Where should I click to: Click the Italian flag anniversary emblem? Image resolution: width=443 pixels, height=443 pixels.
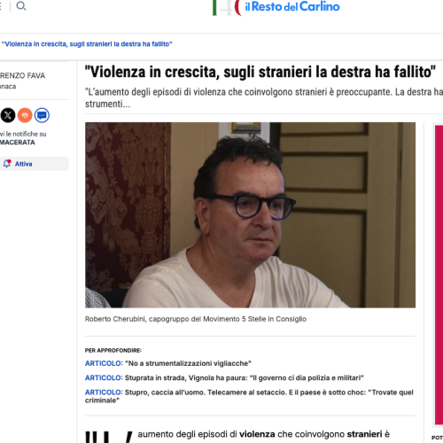pyautogui.click(x=227, y=7)
